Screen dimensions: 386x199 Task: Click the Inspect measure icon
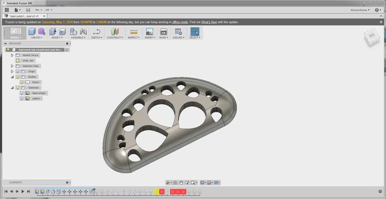(134, 32)
